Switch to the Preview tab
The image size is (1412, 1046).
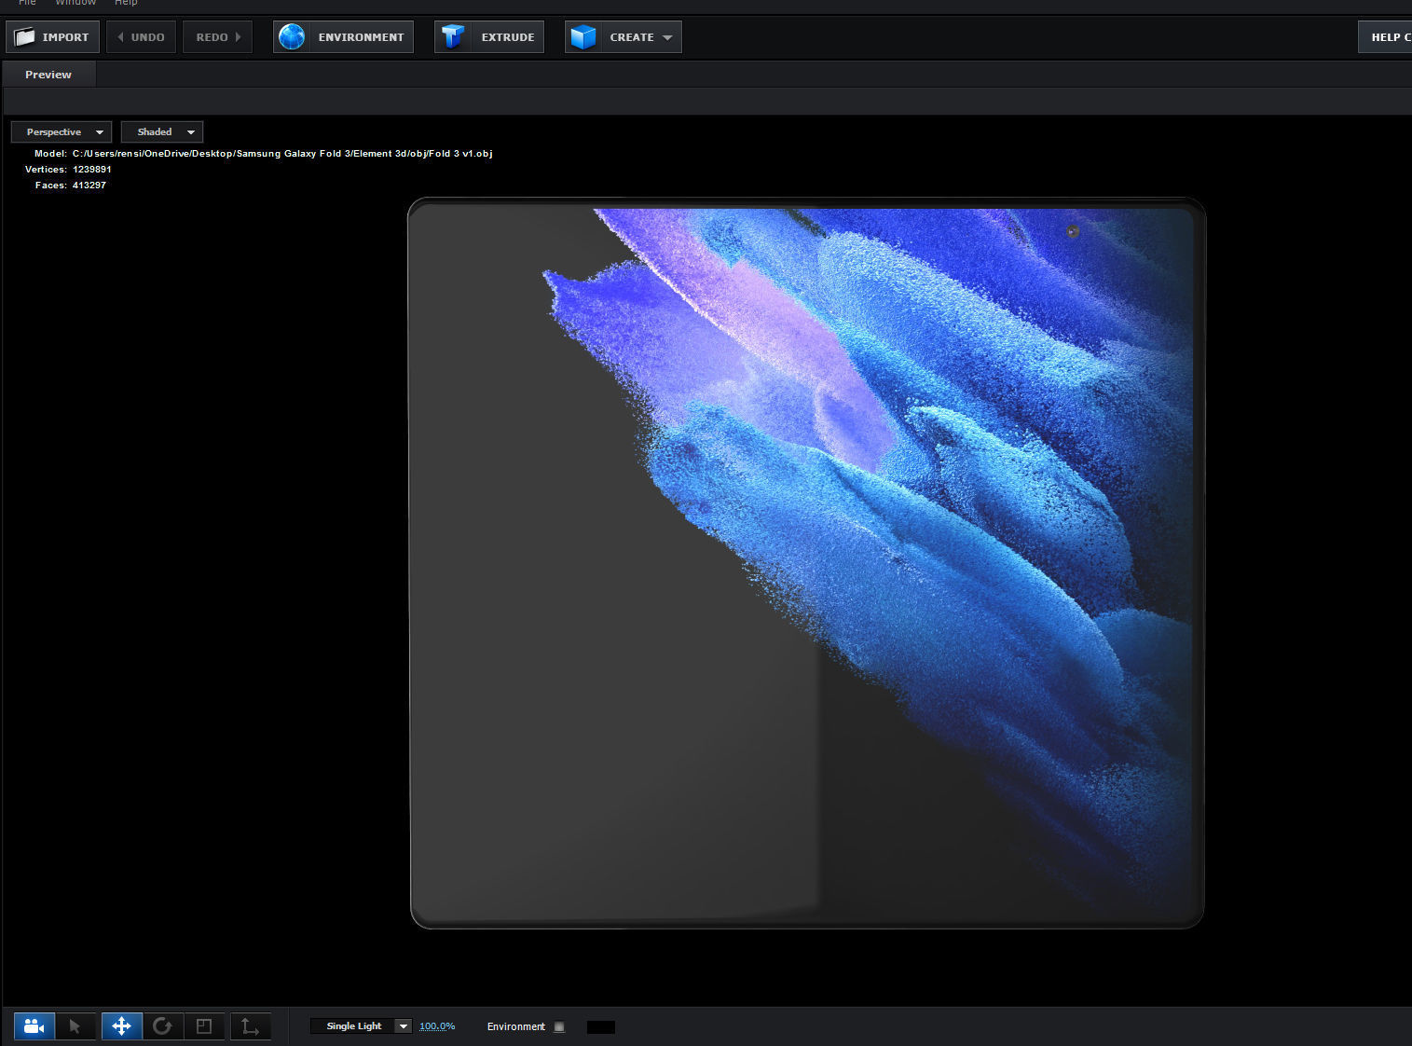[x=48, y=75]
